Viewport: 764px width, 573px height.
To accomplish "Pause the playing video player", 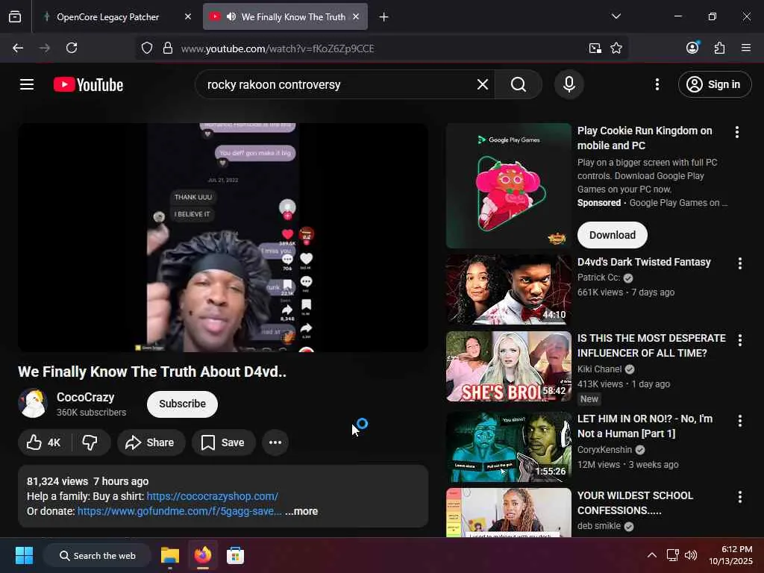I will 223,237.
